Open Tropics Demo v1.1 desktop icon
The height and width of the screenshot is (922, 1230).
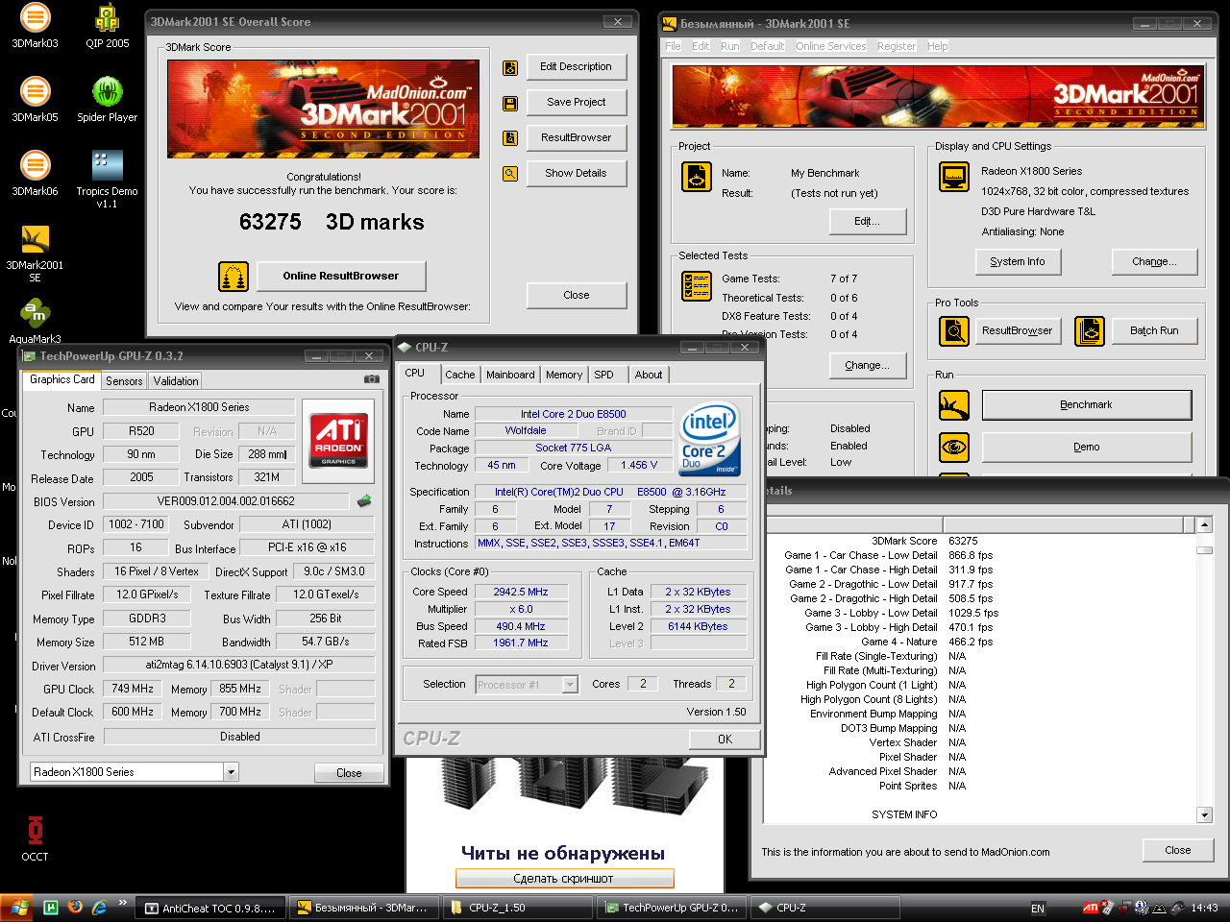[107, 179]
